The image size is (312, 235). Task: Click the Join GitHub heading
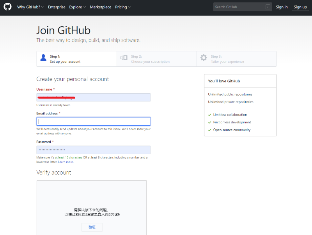(x=63, y=30)
